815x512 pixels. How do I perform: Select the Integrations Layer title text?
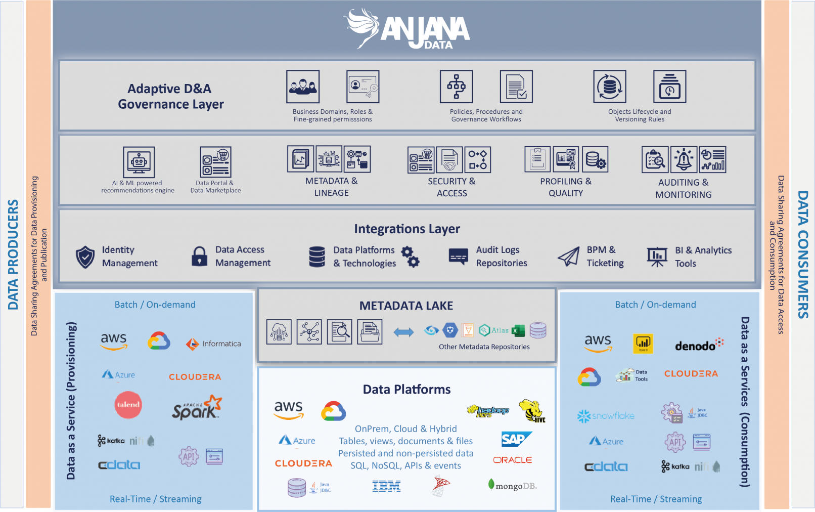pos(406,229)
